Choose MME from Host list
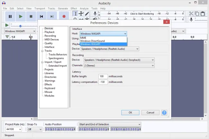209x139 pixels. [x=103, y=38]
